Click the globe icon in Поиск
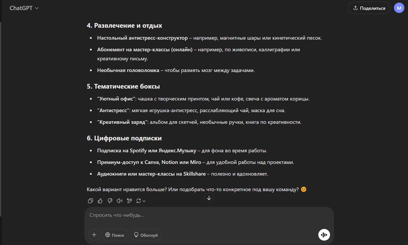Image resolution: width=408 pixels, height=245 pixels. (x=108, y=235)
